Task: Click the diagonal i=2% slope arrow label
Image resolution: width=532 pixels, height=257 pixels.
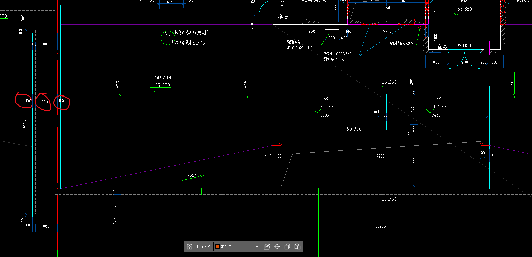Action: click(192, 175)
